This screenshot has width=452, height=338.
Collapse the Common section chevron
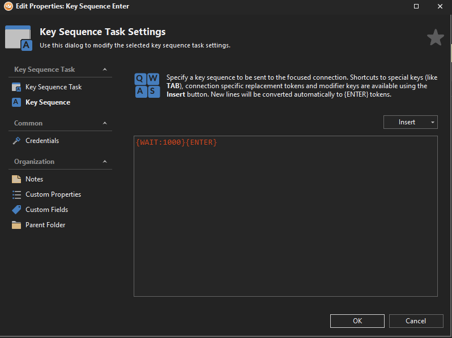click(105, 123)
